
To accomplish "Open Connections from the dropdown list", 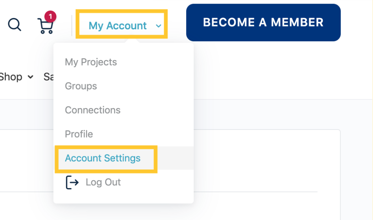I will [93, 110].
